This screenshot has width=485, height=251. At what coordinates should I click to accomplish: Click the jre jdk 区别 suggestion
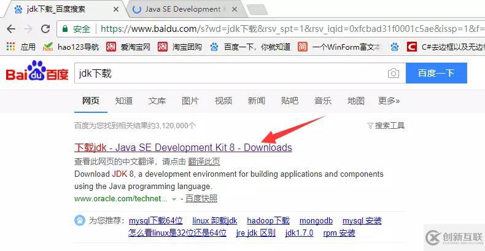click(x=256, y=233)
